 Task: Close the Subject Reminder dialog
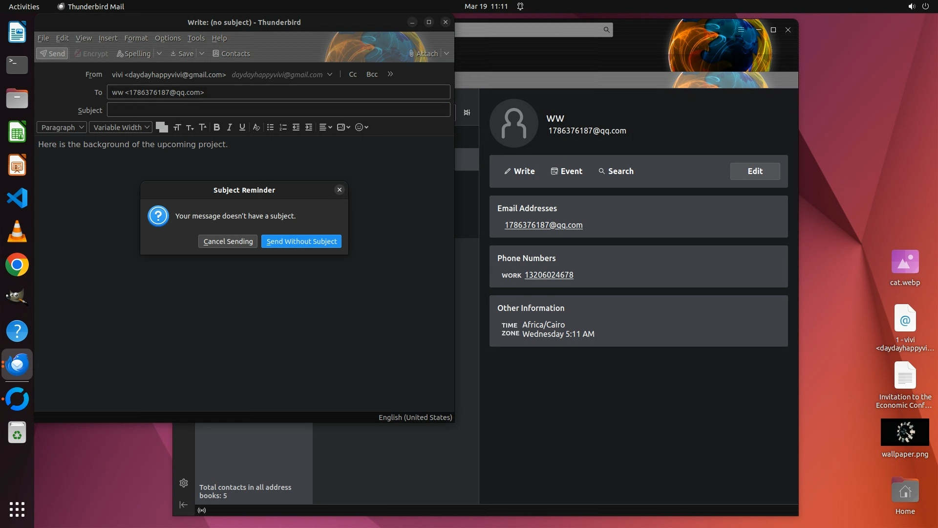340,190
